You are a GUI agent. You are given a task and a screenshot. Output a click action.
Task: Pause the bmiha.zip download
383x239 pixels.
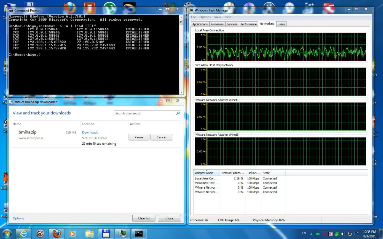pos(139,137)
